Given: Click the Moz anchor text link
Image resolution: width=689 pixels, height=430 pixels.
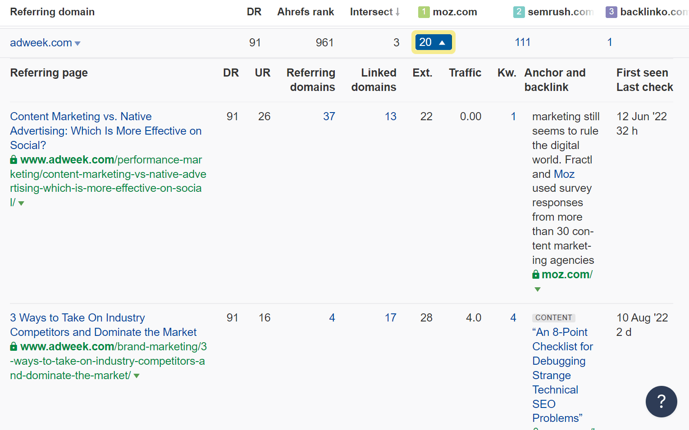Looking at the screenshot, I should click(564, 174).
